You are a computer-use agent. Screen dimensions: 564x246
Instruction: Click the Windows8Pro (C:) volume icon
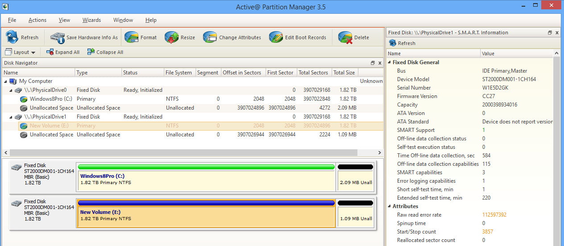point(24,99)
